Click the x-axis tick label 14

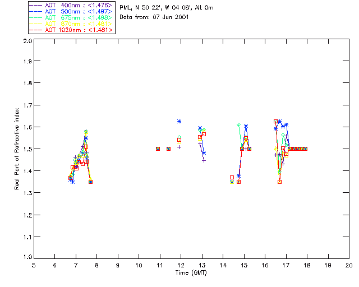point(223,265)
